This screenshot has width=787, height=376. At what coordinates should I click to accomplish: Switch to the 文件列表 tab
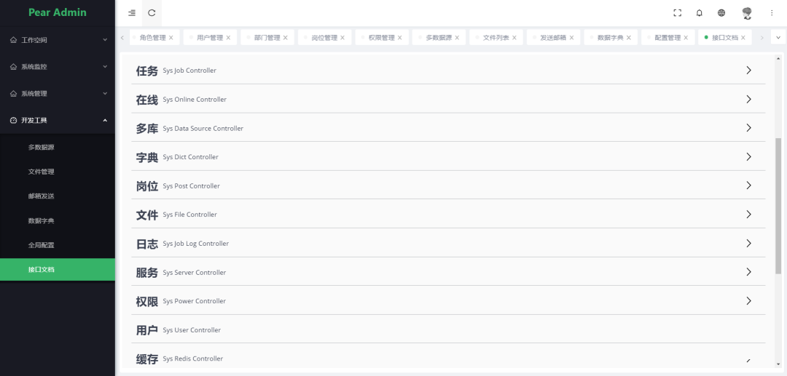click(496, 38)
